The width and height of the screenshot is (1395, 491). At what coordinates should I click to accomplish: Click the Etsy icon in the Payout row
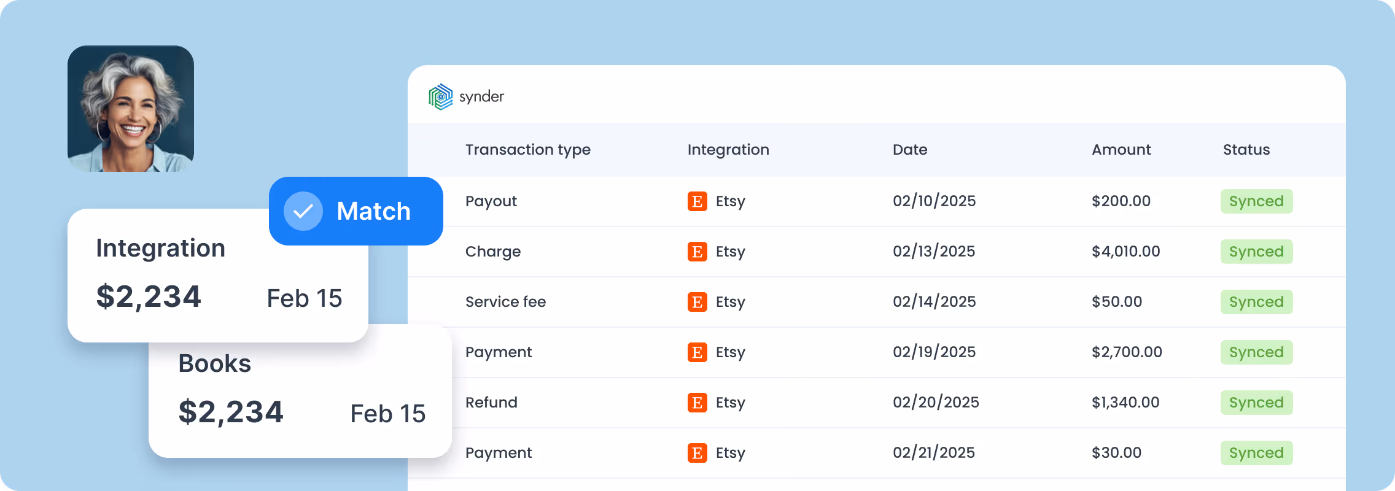point(697,201)
